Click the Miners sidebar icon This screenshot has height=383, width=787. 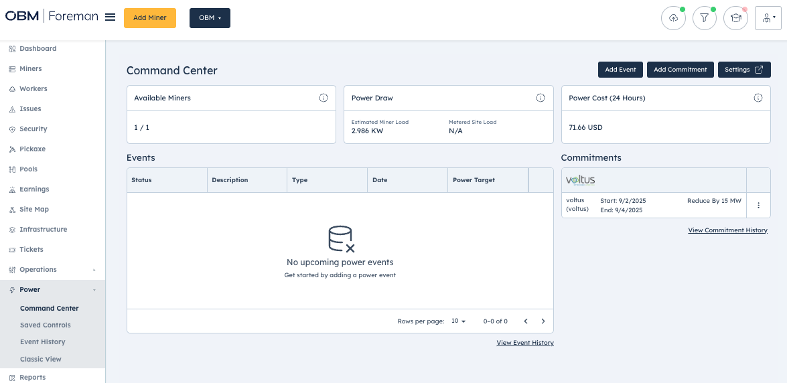13,69
